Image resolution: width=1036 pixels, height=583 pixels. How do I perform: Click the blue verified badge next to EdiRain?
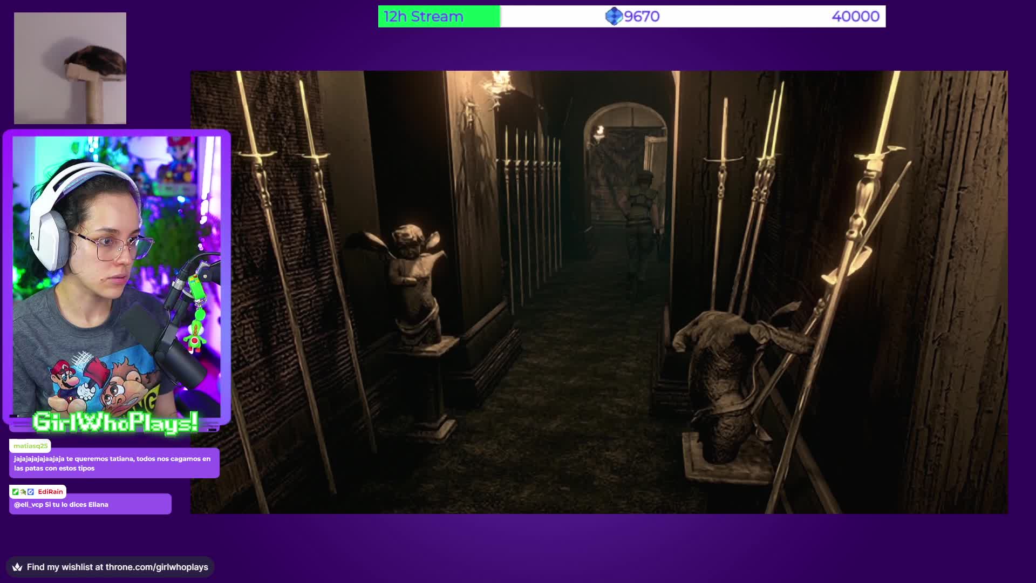tap(31, 492)
